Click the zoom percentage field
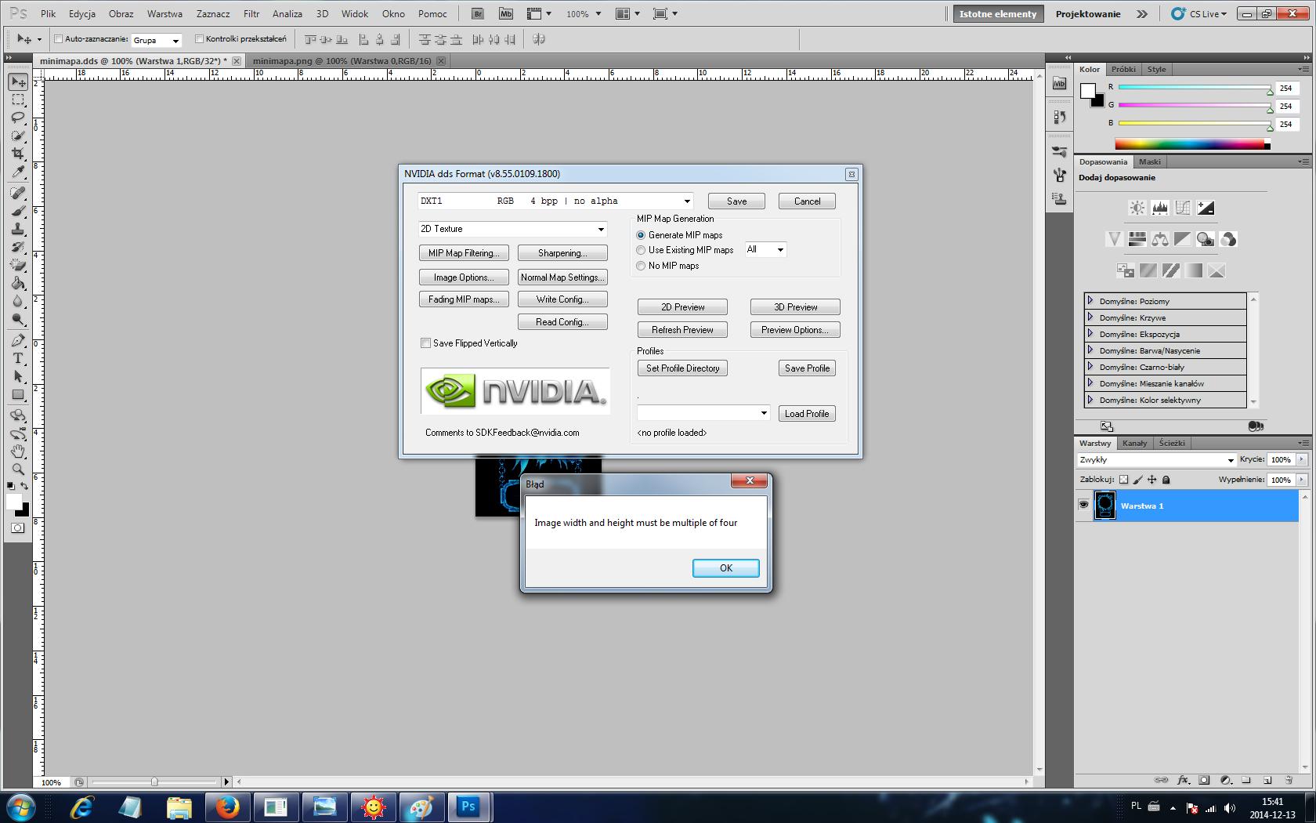This screenshot has height=823, width=1316. [52, 782]
